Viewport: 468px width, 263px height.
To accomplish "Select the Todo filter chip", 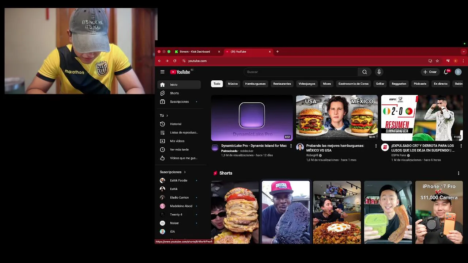I will pyautogui.click(x=217, y=84).
